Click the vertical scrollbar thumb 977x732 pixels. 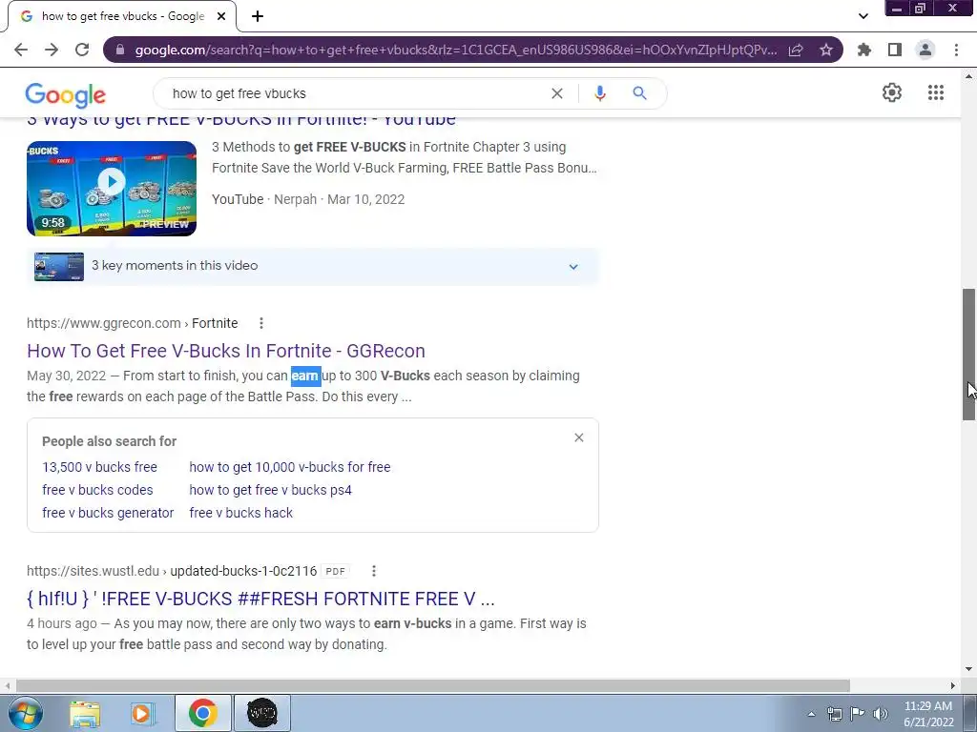pos(969,355)
